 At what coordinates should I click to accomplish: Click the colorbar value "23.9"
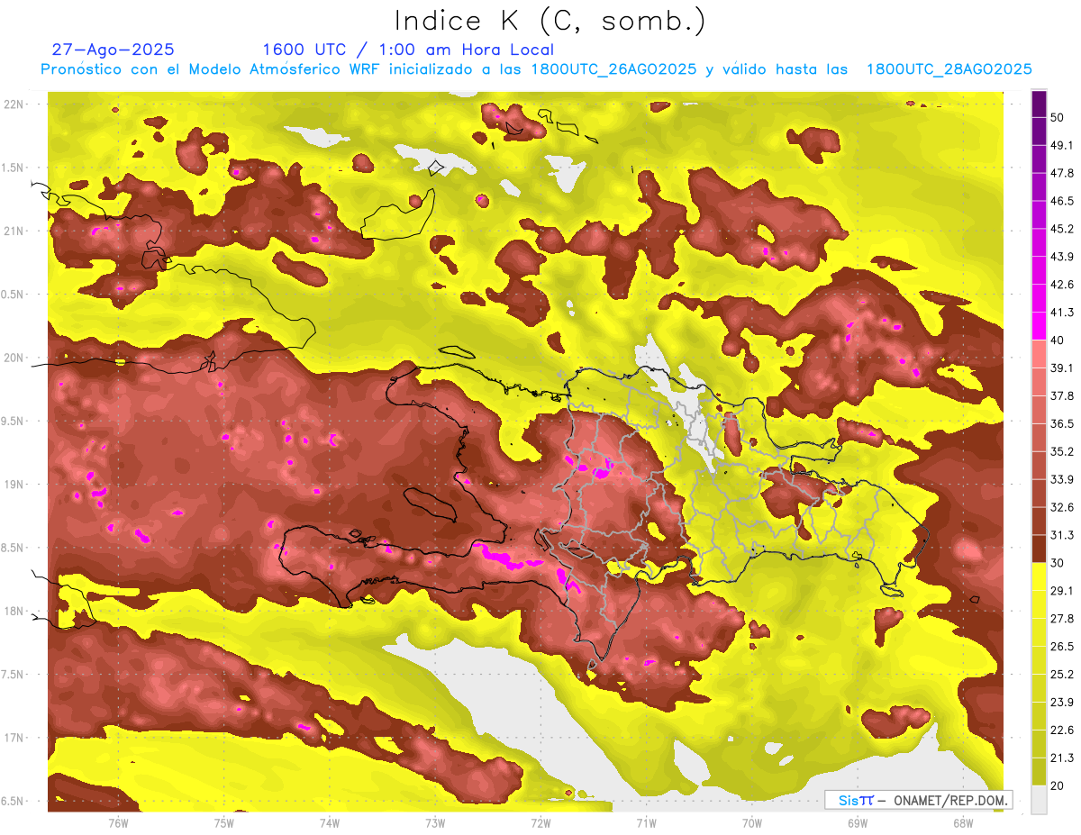1062,703
